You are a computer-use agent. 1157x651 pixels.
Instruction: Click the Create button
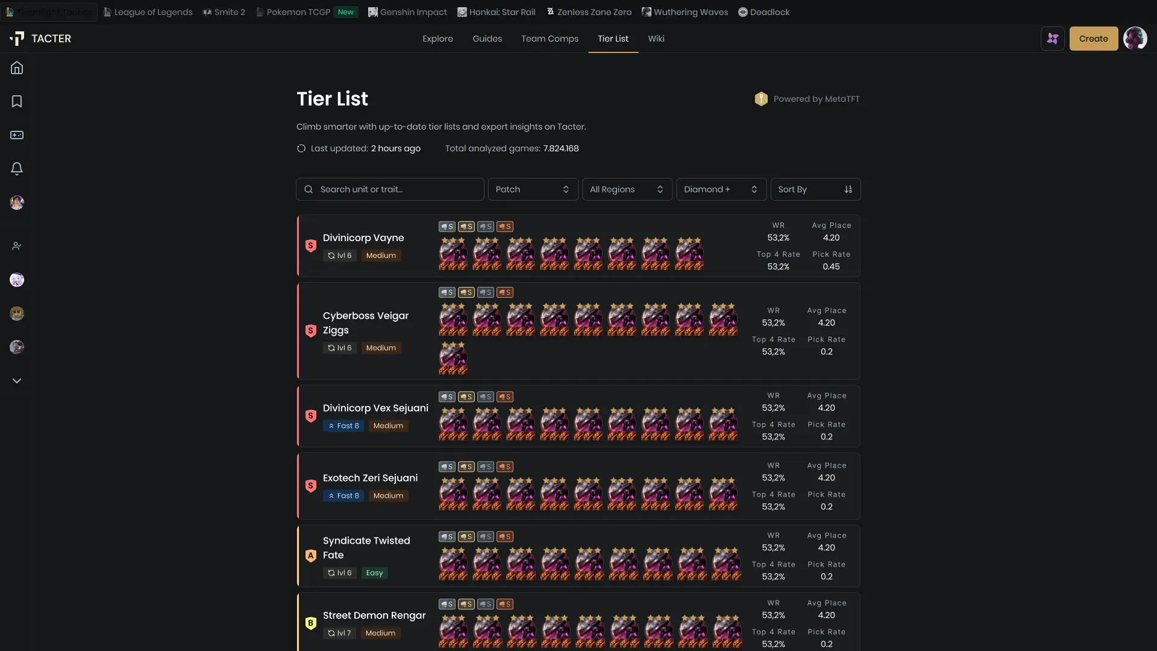click(1094, 38)
